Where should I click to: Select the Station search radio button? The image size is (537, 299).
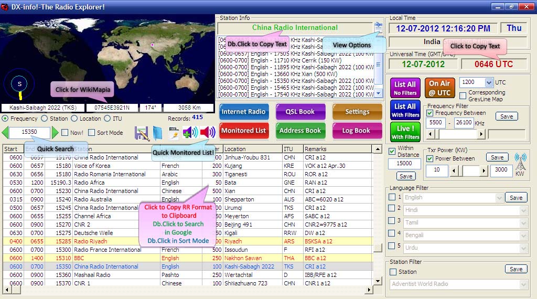tap(45, 119)
